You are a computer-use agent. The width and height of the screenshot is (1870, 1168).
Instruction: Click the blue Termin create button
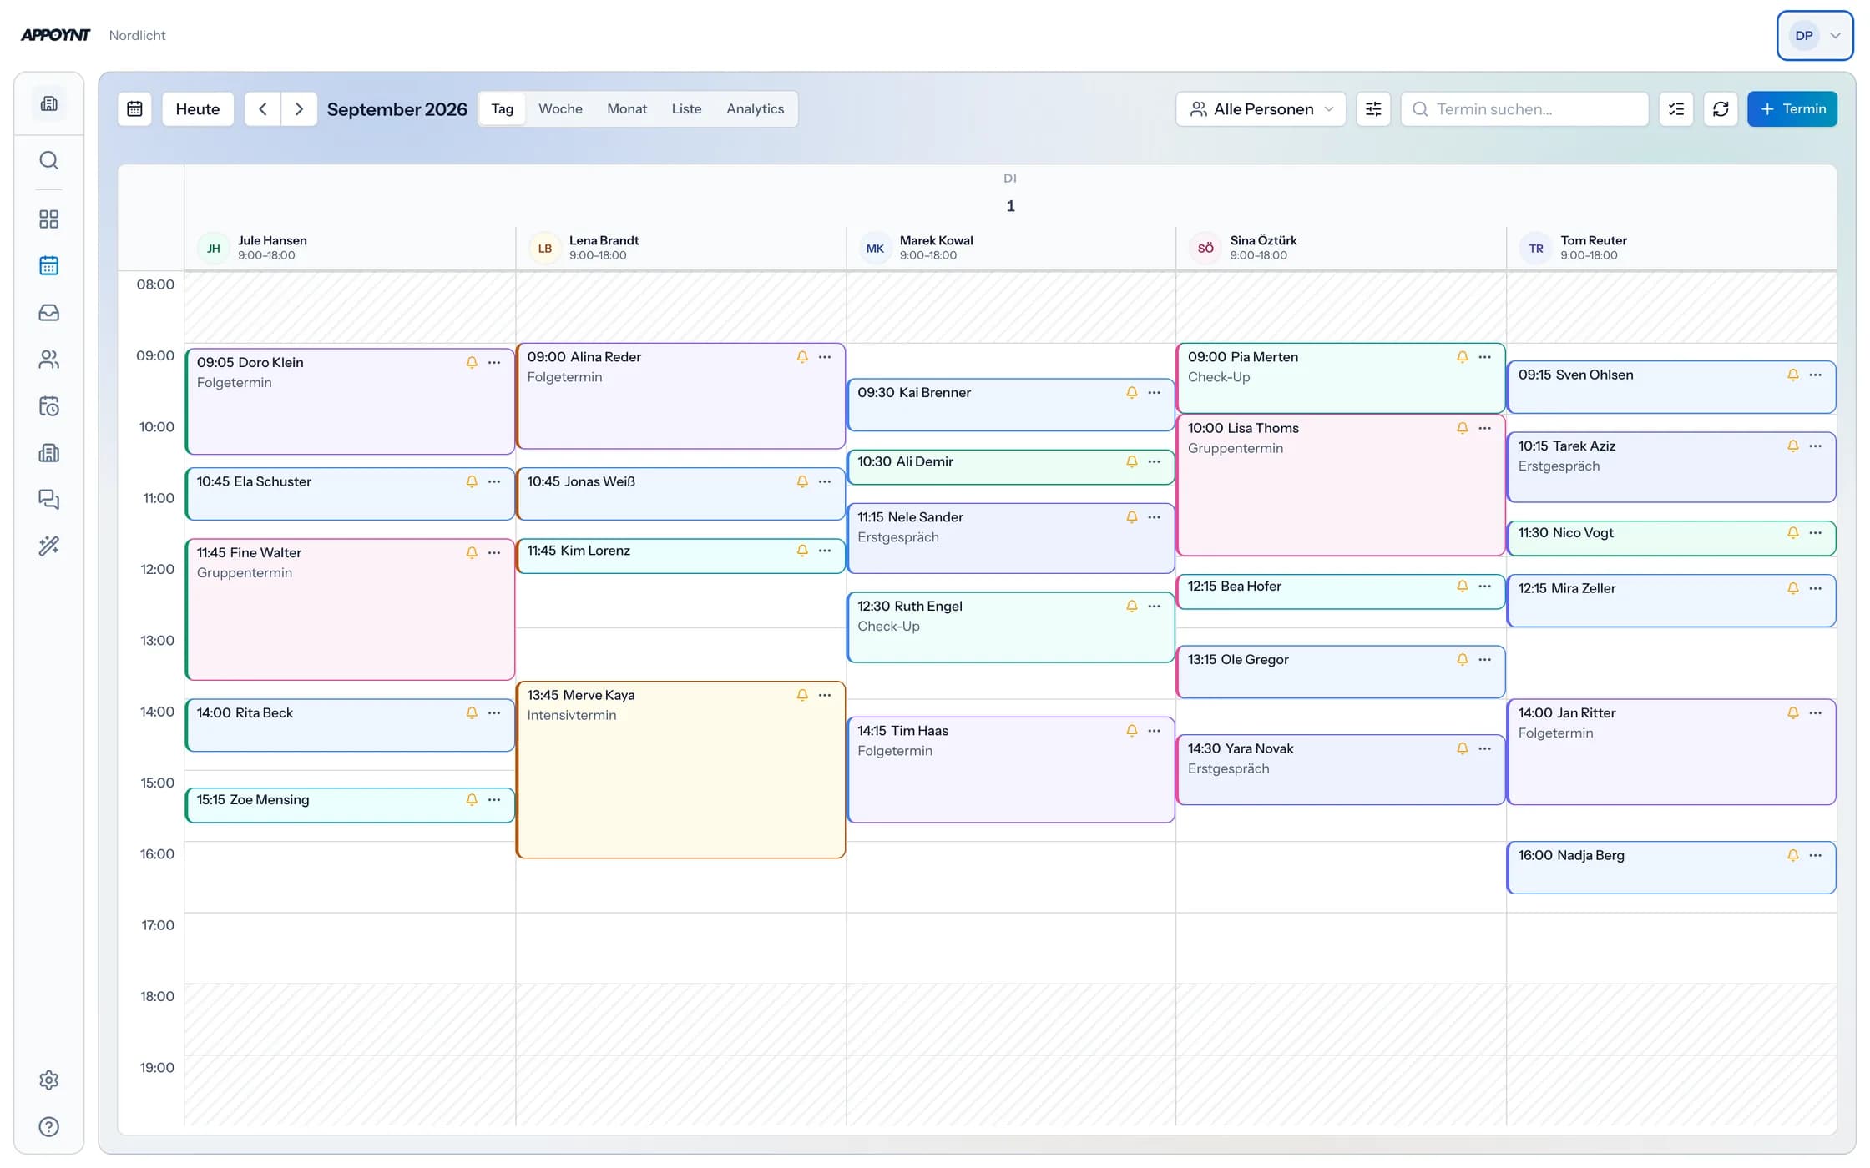tap(1792, 109)
